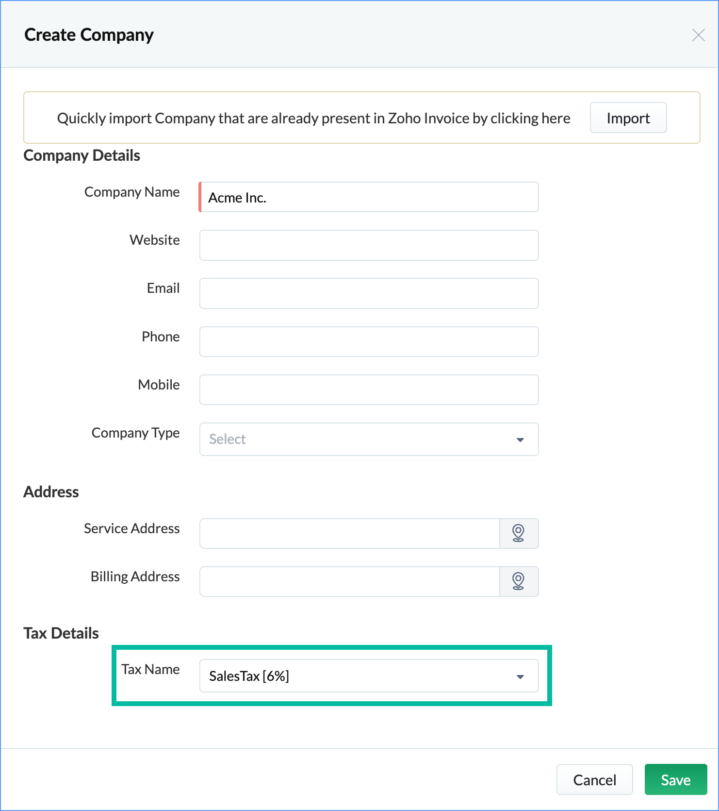
Task: Close the Create Company dialog
Action: 698,35
